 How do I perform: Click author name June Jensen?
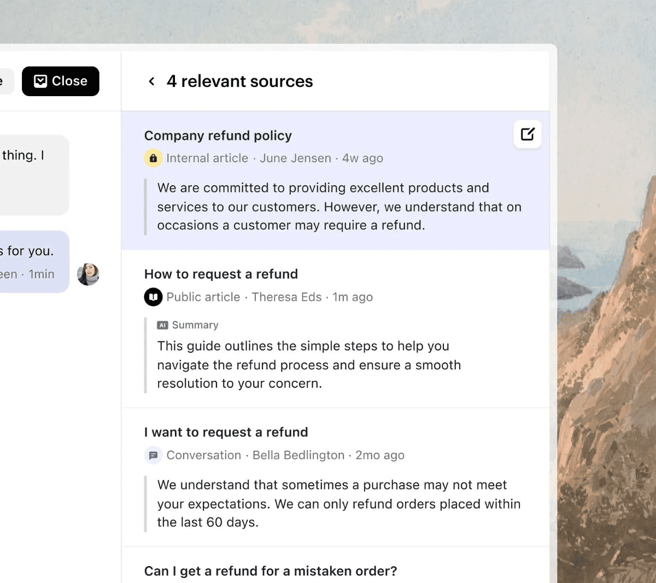[x=296, y=158]
